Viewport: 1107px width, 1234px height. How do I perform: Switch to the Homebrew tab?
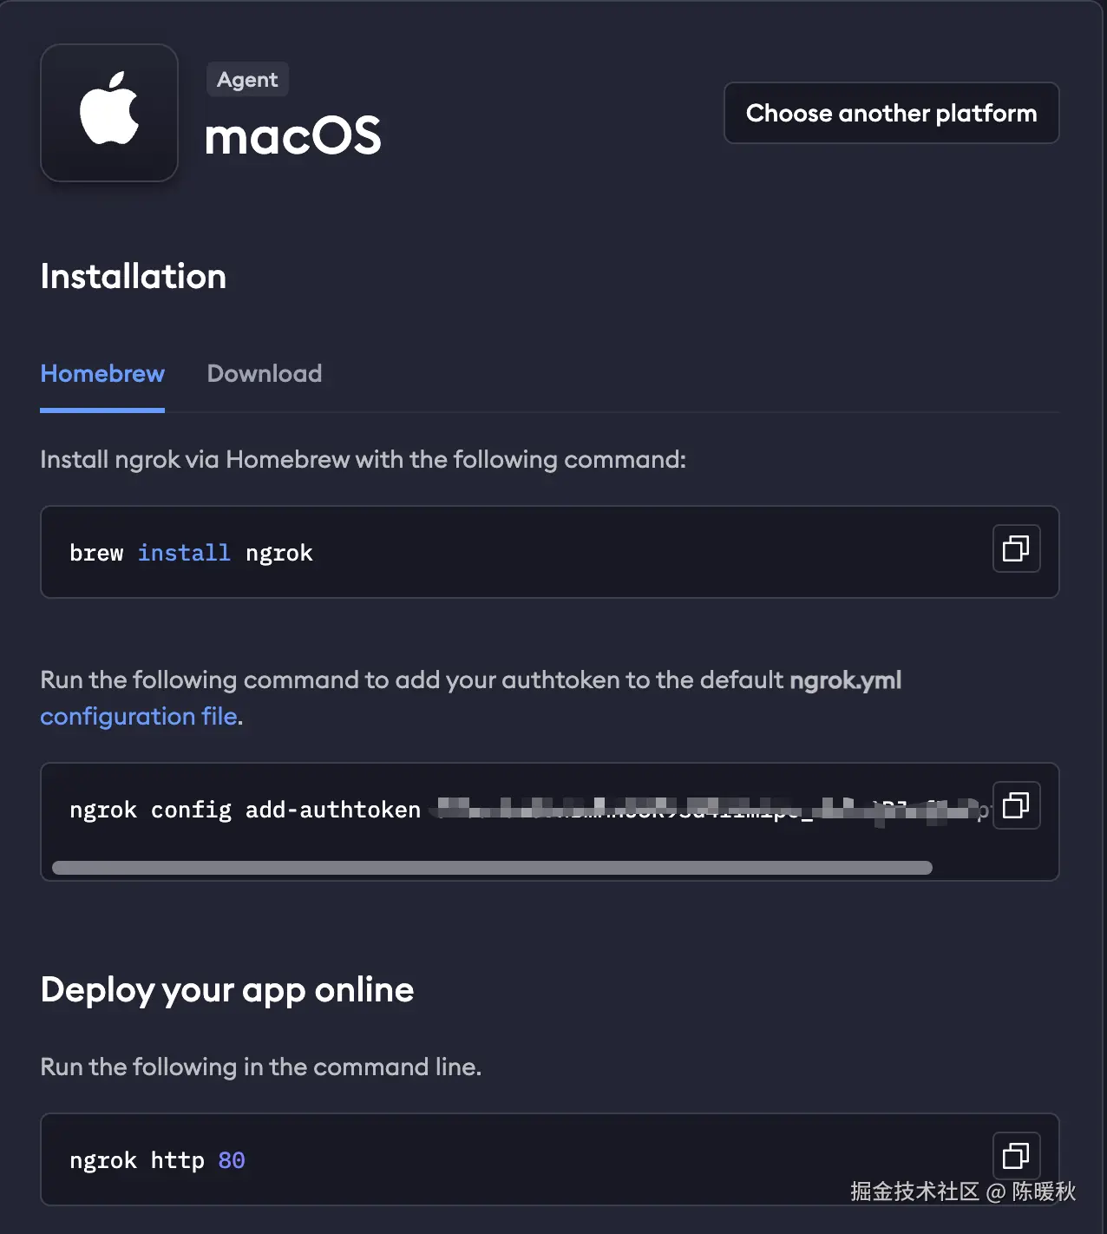tap(102, 374)
